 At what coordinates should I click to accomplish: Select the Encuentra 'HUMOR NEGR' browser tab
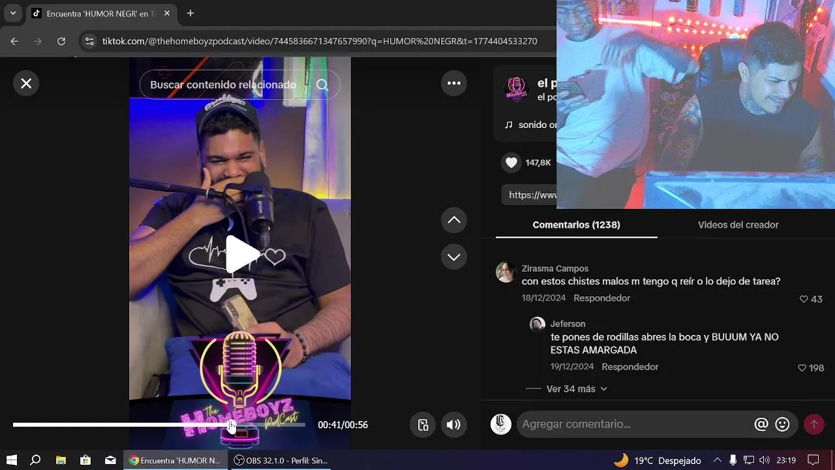coord(101,13)
